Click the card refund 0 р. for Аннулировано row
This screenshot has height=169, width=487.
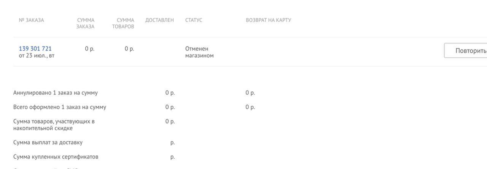(x=250, y=93)
